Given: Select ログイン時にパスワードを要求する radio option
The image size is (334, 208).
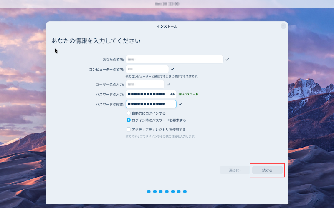Looking at the screenshot, I should click(129, 120).
